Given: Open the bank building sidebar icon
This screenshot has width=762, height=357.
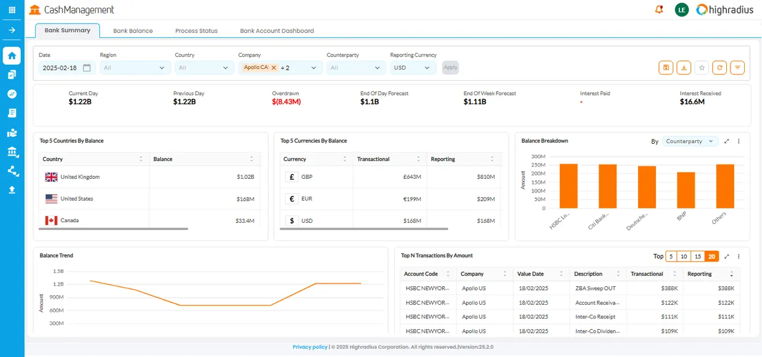Looking at the screenshot, I should click(x=12, y=153).
